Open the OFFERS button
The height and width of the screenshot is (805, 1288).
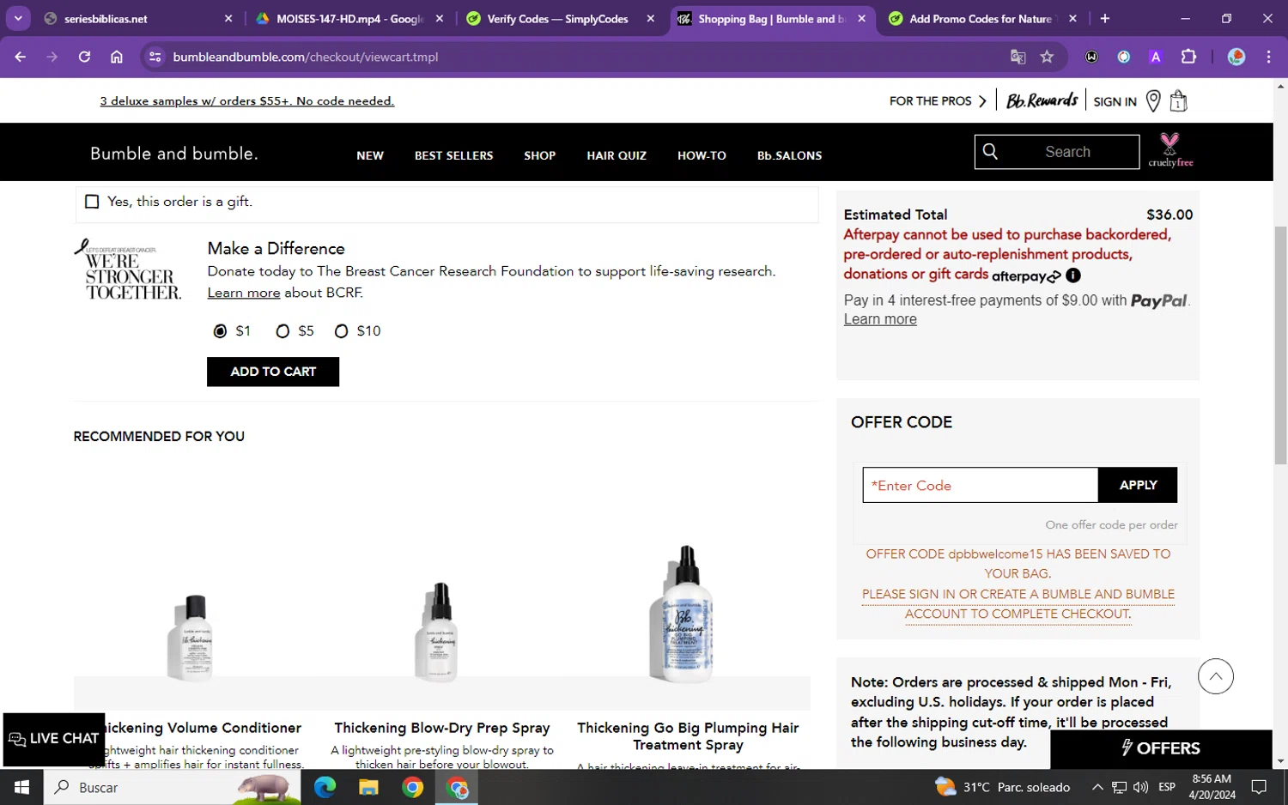point(1161,748)
